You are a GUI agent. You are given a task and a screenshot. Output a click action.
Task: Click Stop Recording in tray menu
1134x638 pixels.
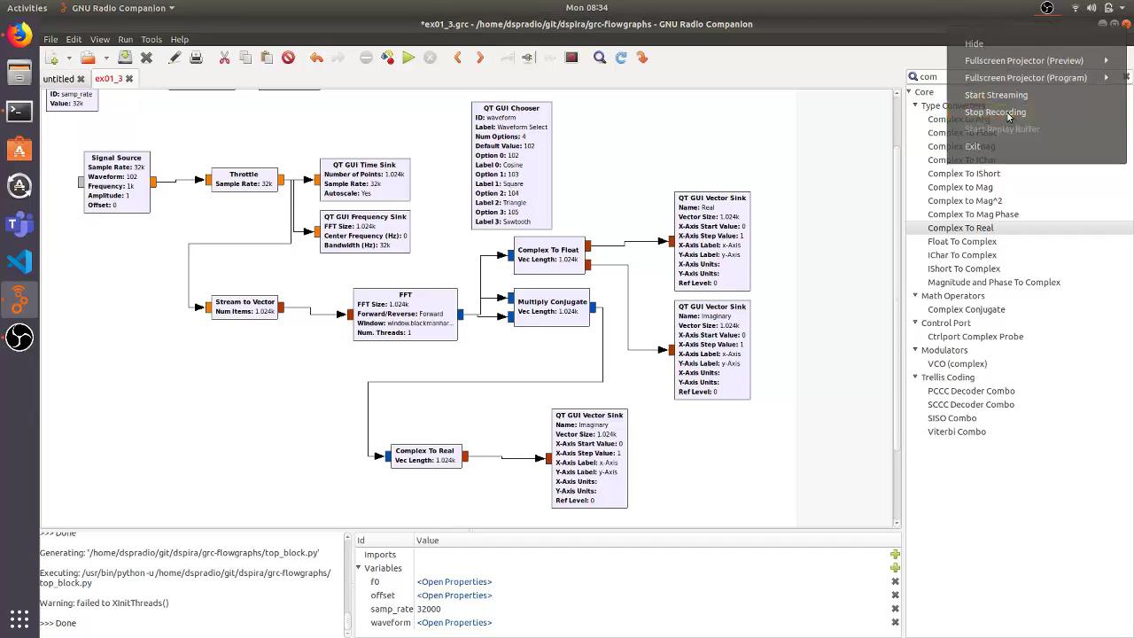(x=995, y=113)
